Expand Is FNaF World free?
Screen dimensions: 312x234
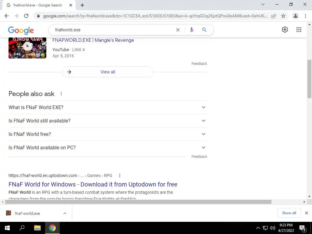coord(108,134)
